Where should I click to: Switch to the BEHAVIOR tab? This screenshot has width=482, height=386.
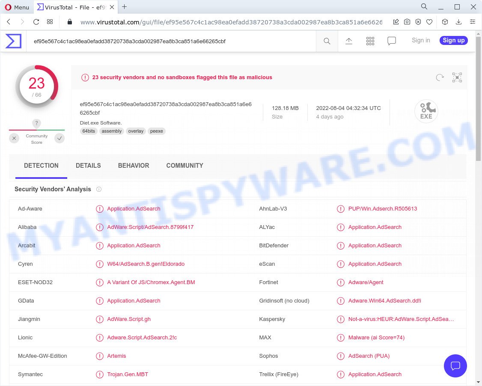point(134,166)
